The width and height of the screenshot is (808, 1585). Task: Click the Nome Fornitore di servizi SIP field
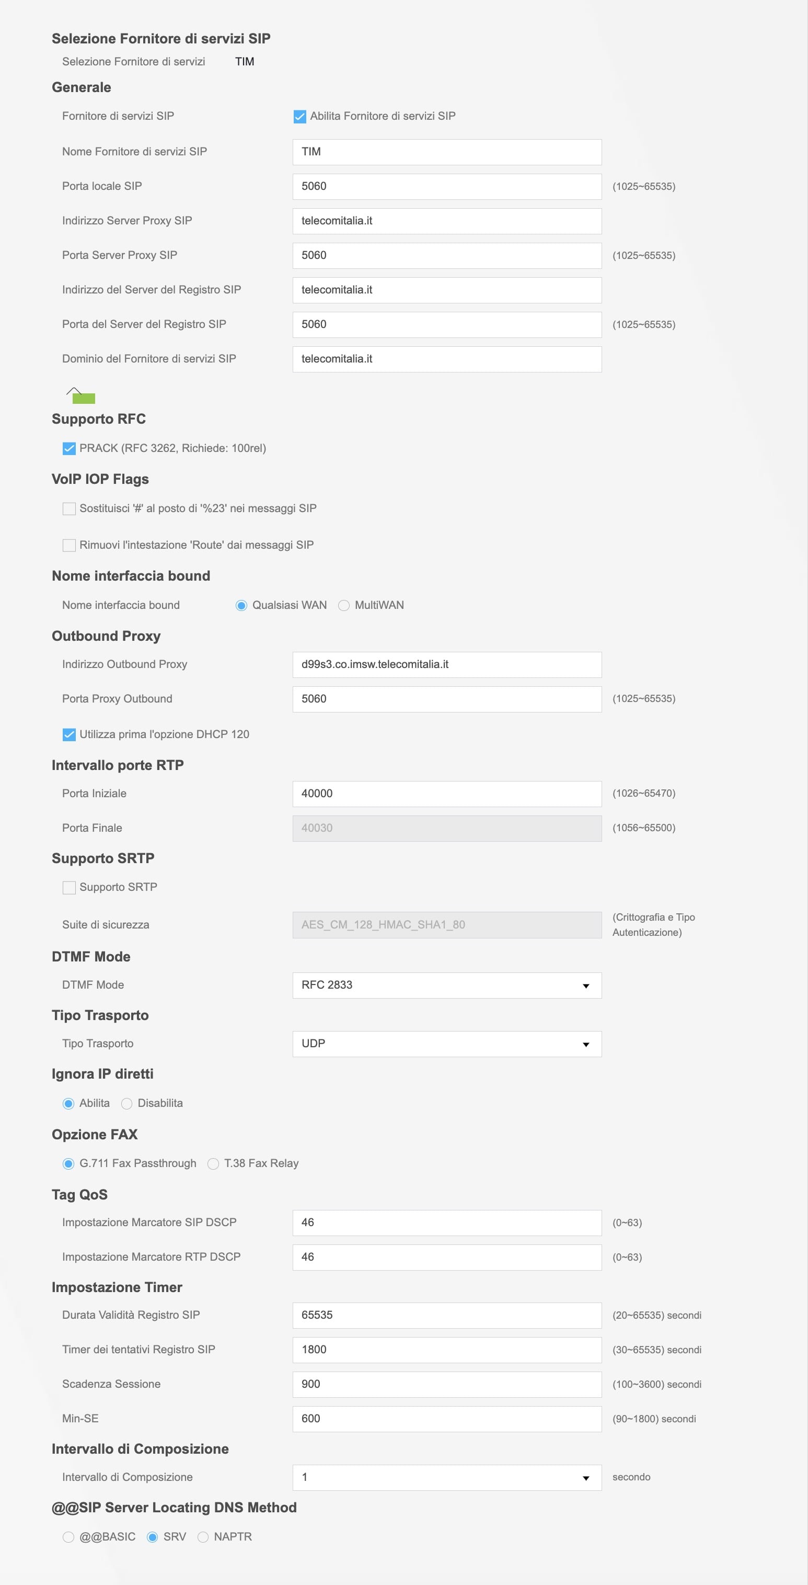click(x=446, y=151)
